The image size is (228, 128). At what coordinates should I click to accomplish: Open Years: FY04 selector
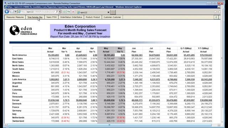point(51,17)
